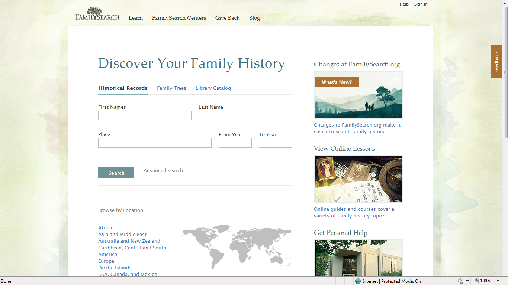Click the Last Name input field
The image size is (508, 285).
pyautogui.click(x=245, y=115)
